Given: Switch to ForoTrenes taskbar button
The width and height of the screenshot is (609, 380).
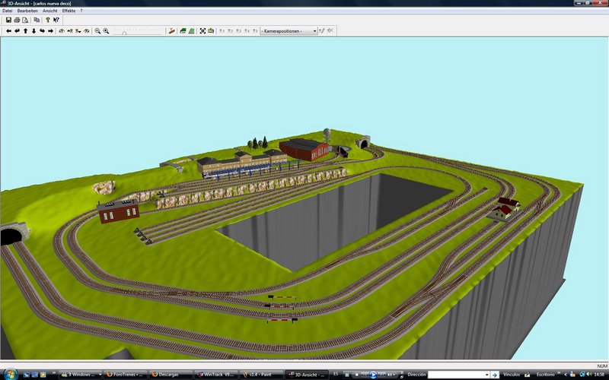Looking at the screenshot, I should [x=125, y=375].
